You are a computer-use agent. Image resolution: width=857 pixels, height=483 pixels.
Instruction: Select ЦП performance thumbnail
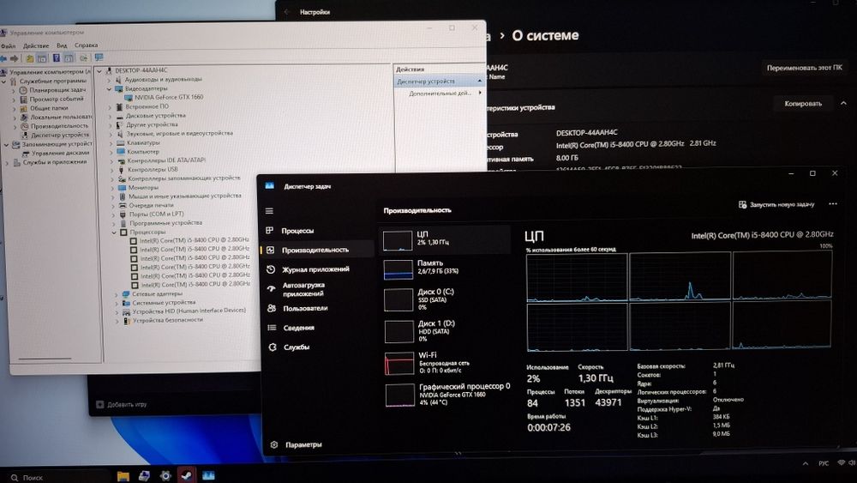[445, 239]
